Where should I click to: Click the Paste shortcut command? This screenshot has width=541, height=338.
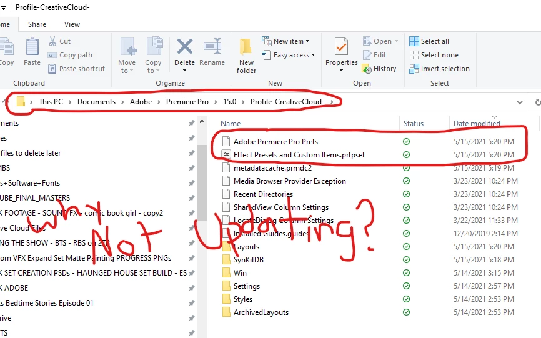[76, 69]
